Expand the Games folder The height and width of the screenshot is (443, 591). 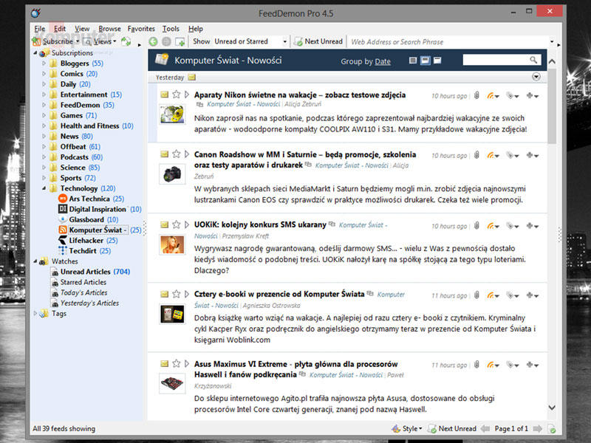(44, 115)
